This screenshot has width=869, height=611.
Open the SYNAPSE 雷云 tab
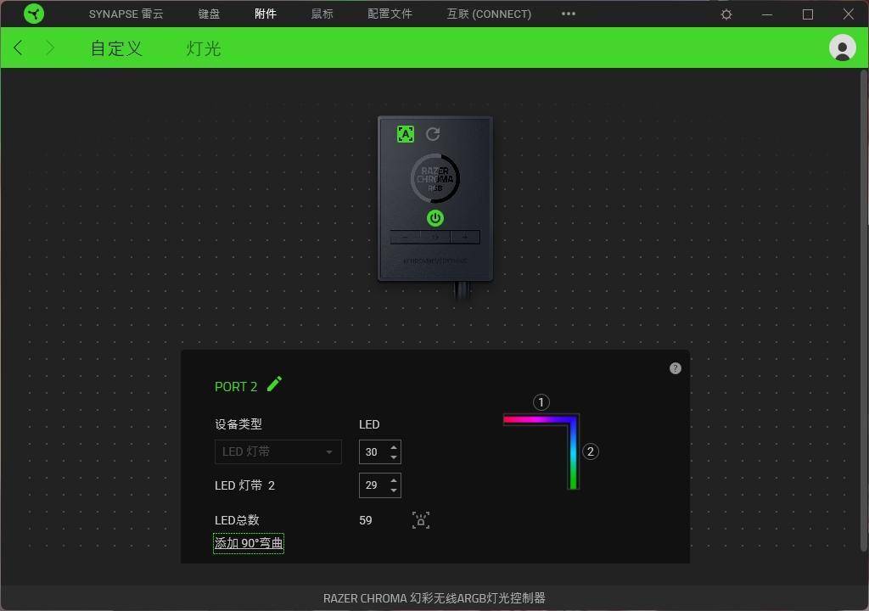(x=126, y=14)
